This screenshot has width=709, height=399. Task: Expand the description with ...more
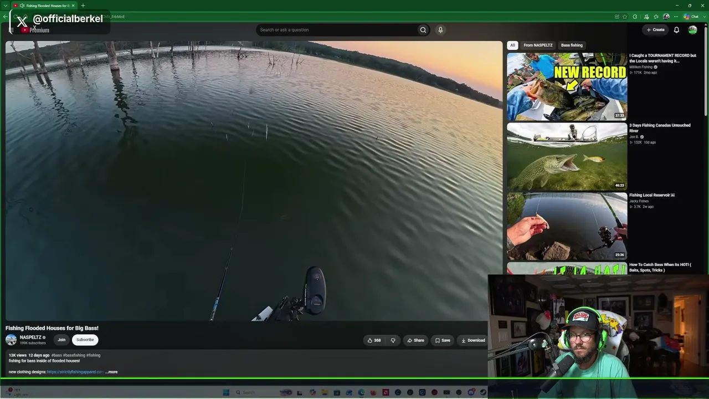tap(111, 372)
